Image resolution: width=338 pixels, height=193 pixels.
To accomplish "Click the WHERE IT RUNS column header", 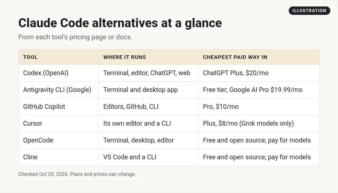I will pos(148,57).
